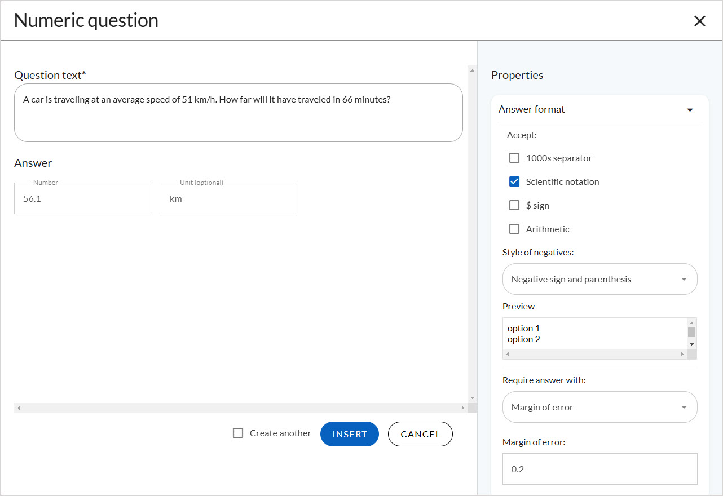The height and width of the screenshot is (496, 723).
Task: Enable the $ sign option
Action: pyautogui.click(x=514, y=205)
